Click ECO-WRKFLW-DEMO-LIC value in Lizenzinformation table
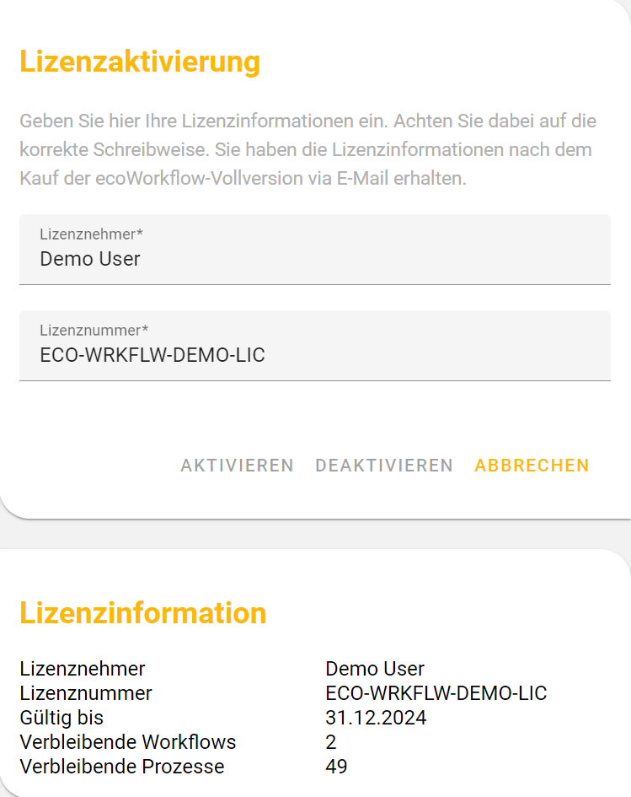The width and height of the screenshot is (631, 797). (436, 693)
